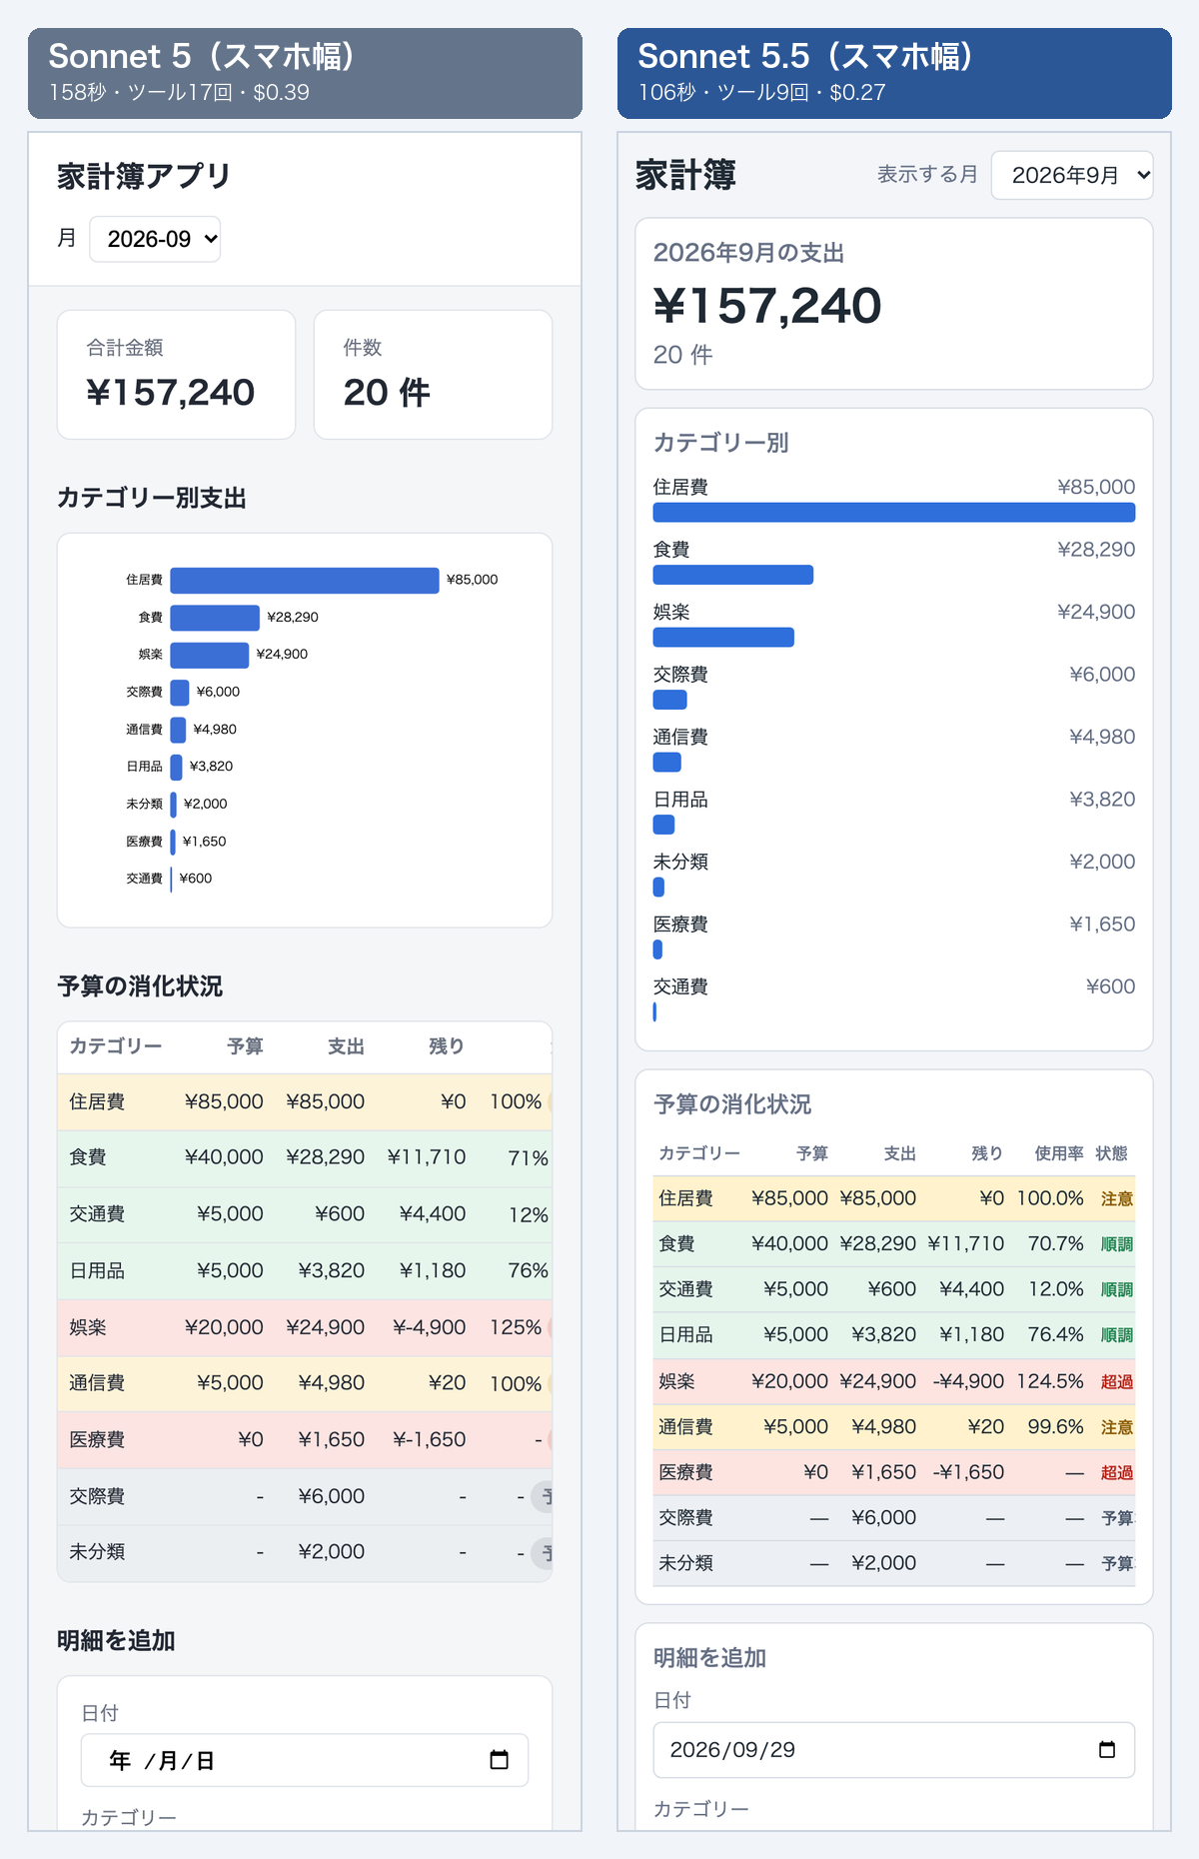Click the '未分類' row label in Sonnet 5 budget table
The image size is (1199, 1859).
[97, 1552]
